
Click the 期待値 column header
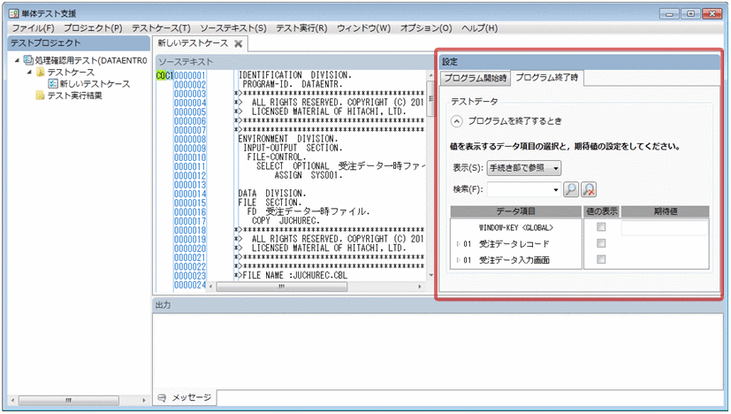666,211
